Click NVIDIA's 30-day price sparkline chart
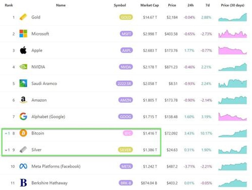 pos(233,67)
